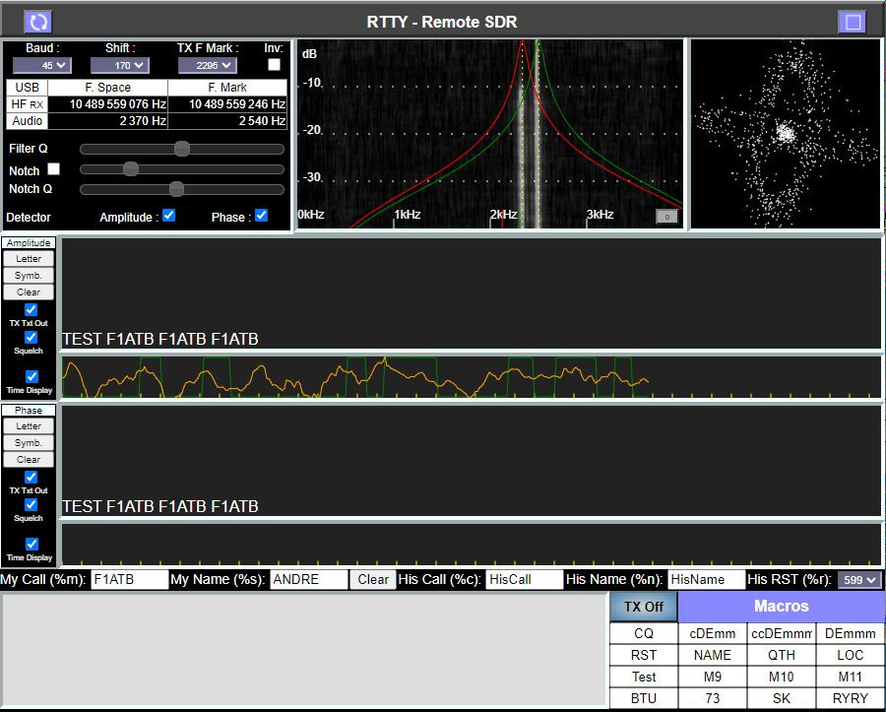Select the SK macro
Screen dimensions: 886x712
pyautogui.click(x=782, y=698)
